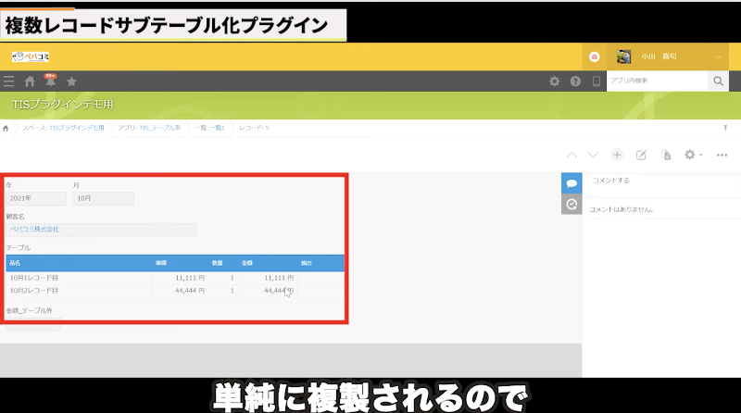The height and width of the screenshot is (413, 741).
Task: Click the アプリ内検索 search field
Action: click(x=656, y=81)
